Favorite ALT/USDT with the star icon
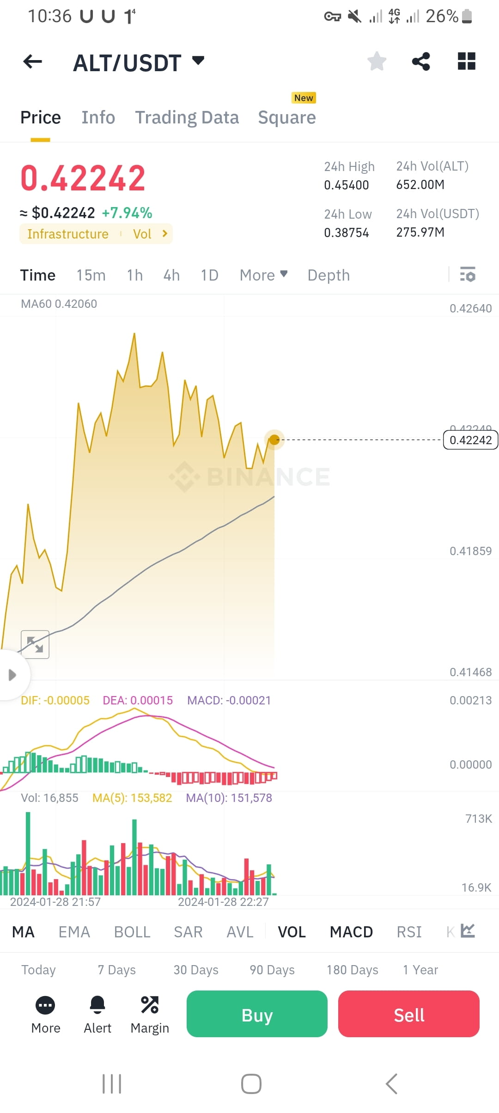499x1113 pixels. [377, 61]
